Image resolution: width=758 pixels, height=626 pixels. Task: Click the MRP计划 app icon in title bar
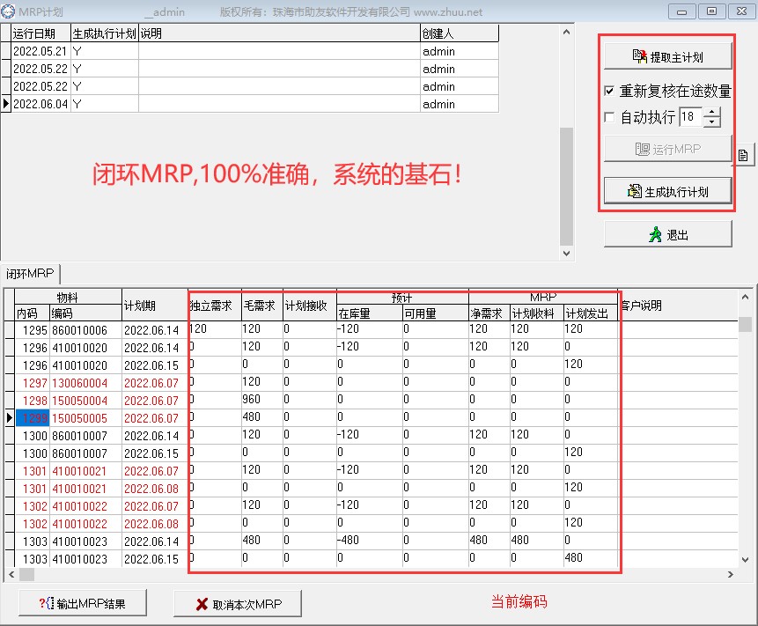pyautogui.click(x=8, y=11)
